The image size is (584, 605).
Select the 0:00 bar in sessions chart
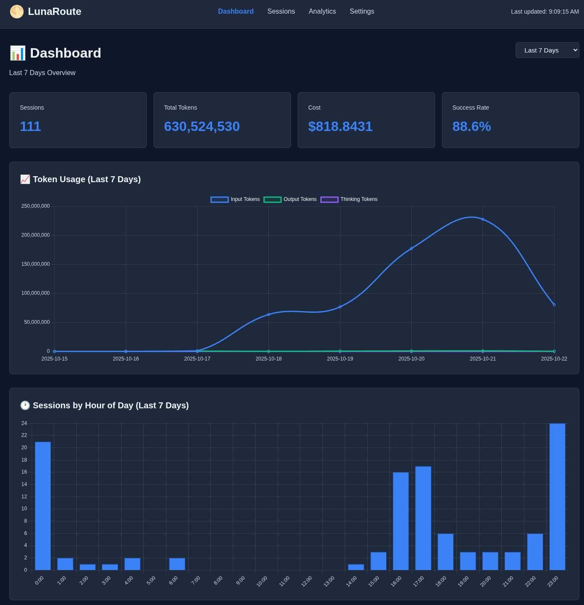coord(43,506)
